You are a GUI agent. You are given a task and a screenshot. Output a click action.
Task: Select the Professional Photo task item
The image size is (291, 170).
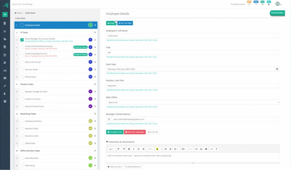33,121
